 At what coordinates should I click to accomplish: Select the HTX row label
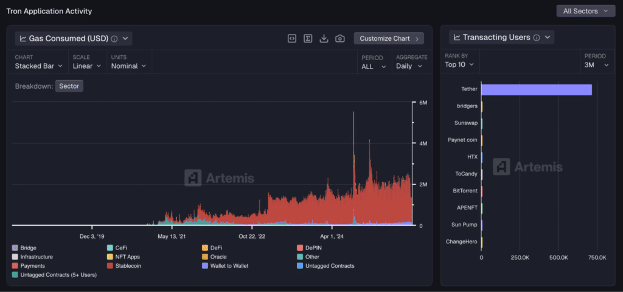[472, 157]
